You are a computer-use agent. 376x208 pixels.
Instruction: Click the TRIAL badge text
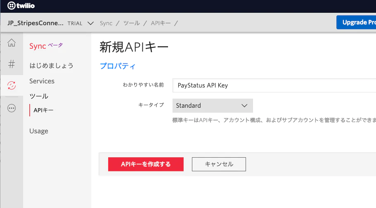click(x=75, y=24)
